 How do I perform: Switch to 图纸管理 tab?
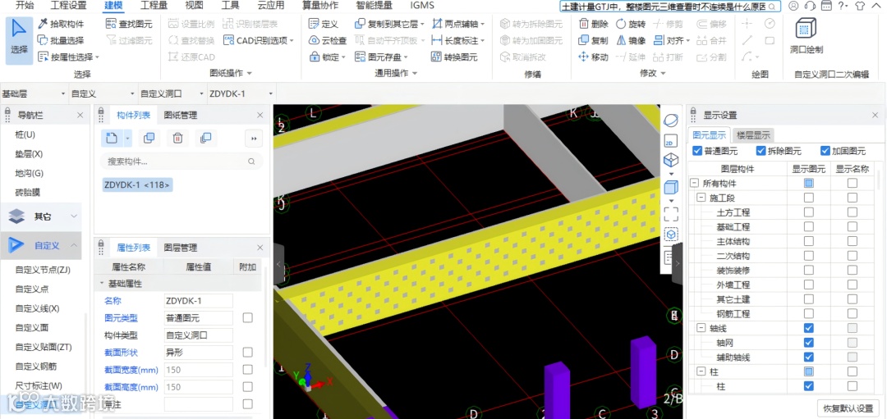tap(181, 115)
